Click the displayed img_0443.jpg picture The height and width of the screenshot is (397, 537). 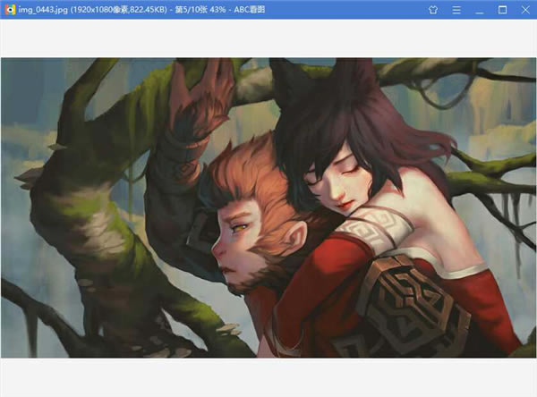(268, 207)
